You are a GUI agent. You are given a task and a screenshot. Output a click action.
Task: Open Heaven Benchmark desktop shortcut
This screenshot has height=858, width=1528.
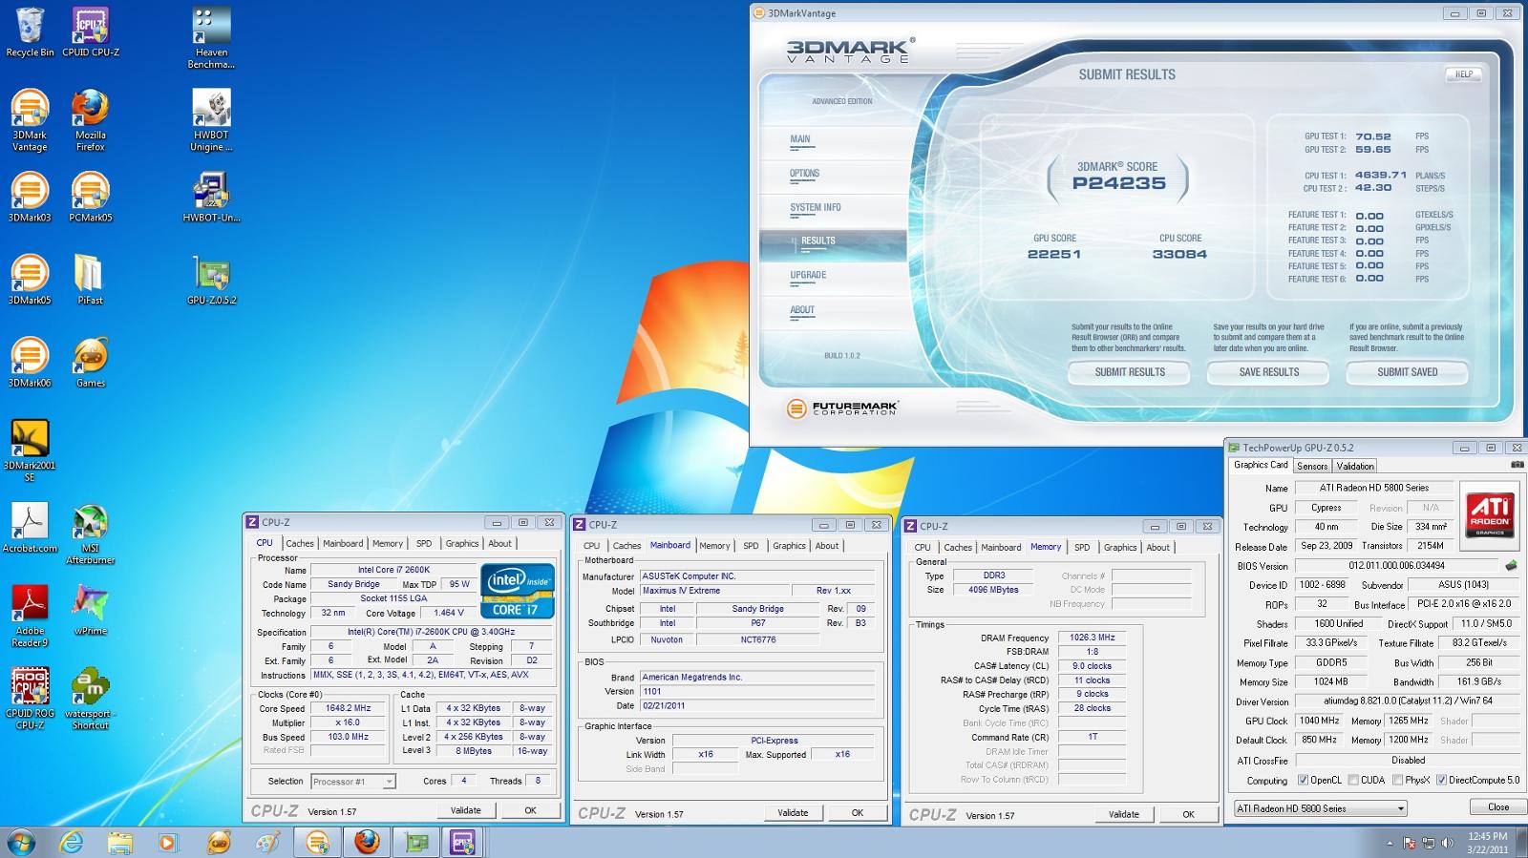click(x=211, y=38)
